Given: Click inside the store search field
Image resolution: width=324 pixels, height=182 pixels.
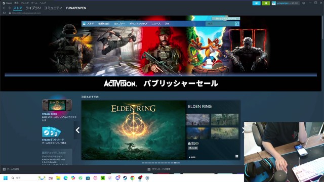Looking at the screenshot, I should [x=220, y=24].
